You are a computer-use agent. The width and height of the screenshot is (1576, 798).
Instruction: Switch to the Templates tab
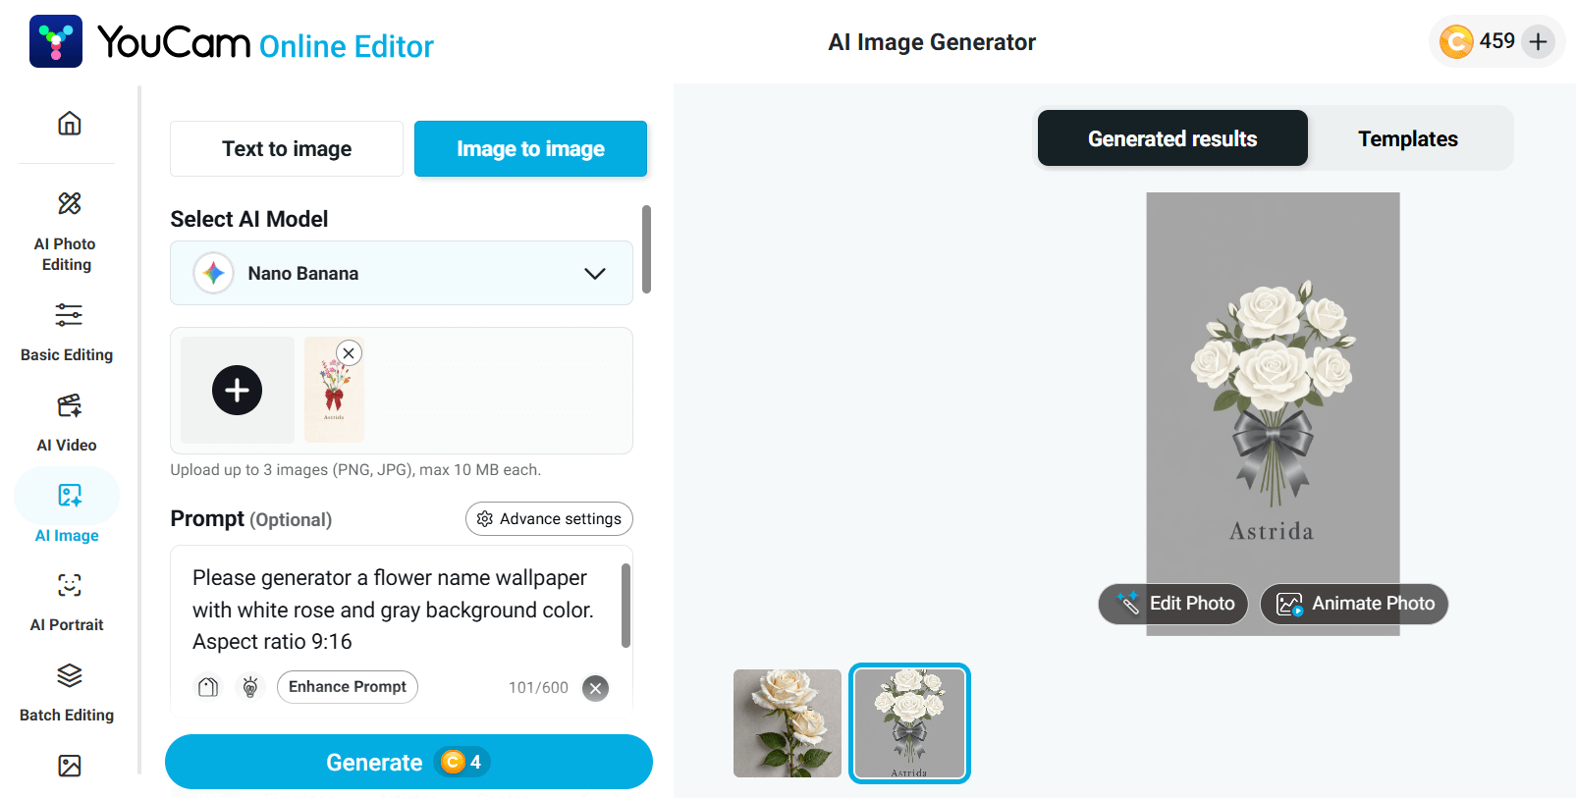(x=1407, y=139)
